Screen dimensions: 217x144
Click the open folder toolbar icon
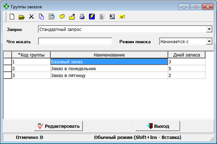pos(22,17)
